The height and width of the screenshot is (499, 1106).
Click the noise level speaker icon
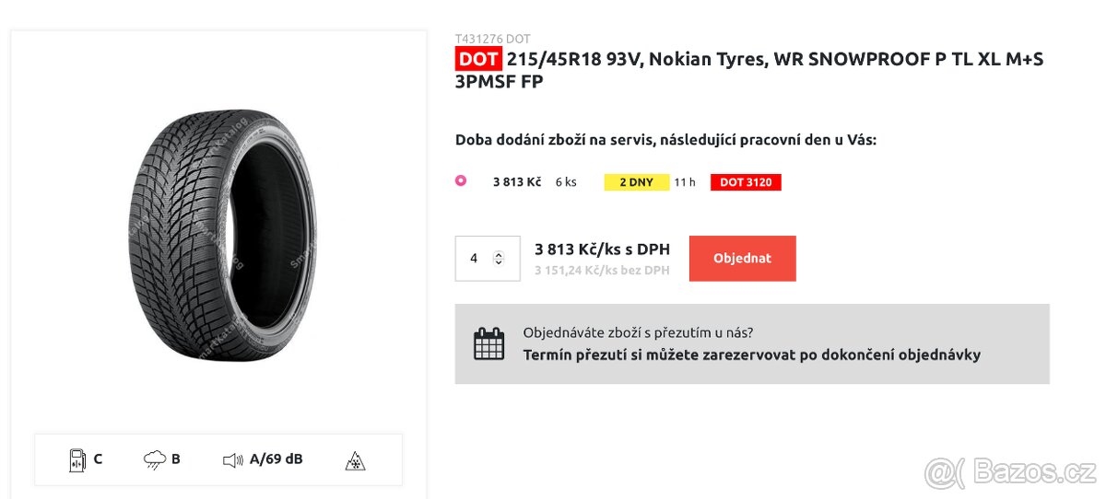tap(232, 459)
